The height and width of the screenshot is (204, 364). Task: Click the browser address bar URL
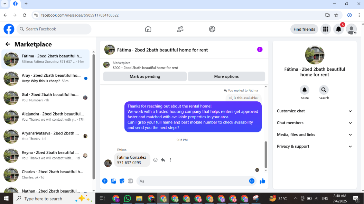pyautogui.click(x=80, y=15)
